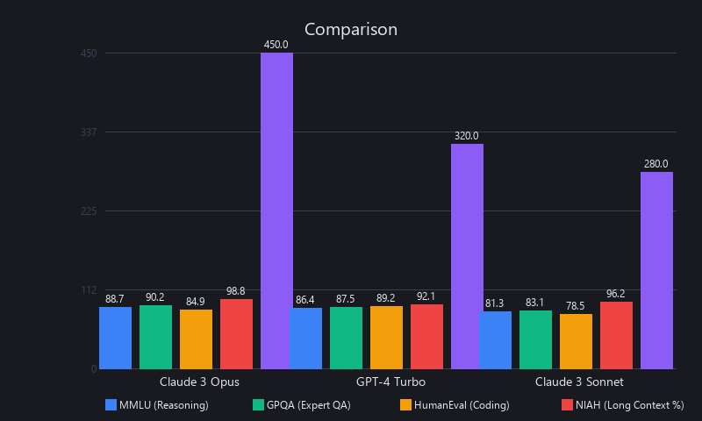Click the 89.2 value label
Image resolution: width=702 pixels, height=421 pixels.
click(x=385, y=298)
